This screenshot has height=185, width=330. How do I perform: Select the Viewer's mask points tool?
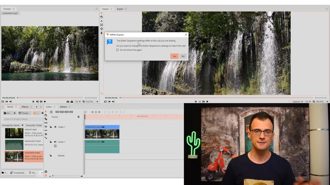click(x=102, y=25)
